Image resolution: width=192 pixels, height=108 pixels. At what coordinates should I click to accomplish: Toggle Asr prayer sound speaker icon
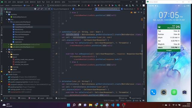pyautogui.click(x=179, y=41)
